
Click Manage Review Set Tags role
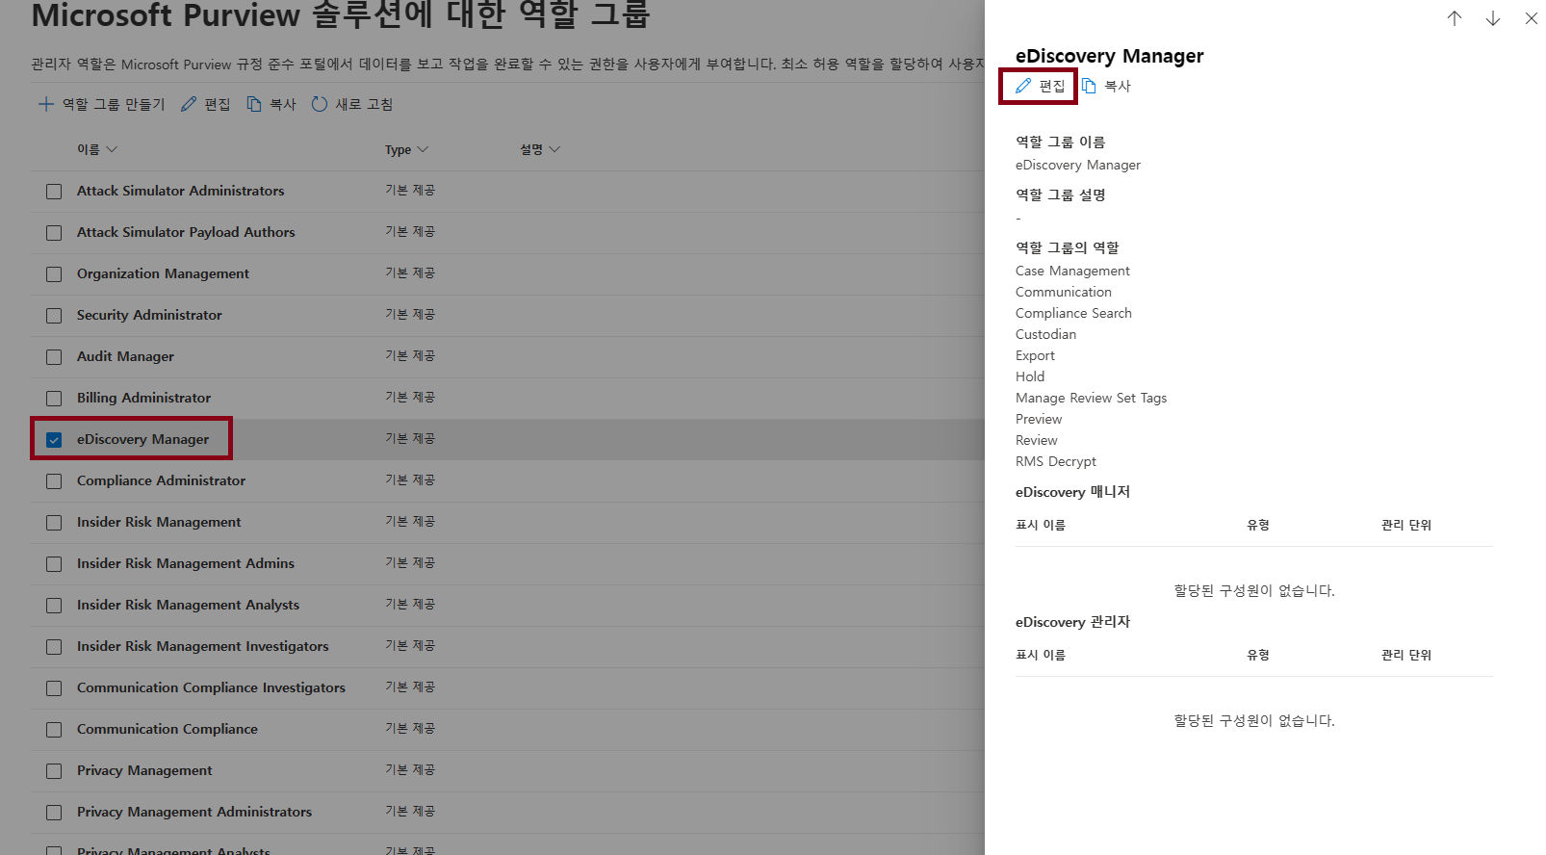(x=1091, y=398)
